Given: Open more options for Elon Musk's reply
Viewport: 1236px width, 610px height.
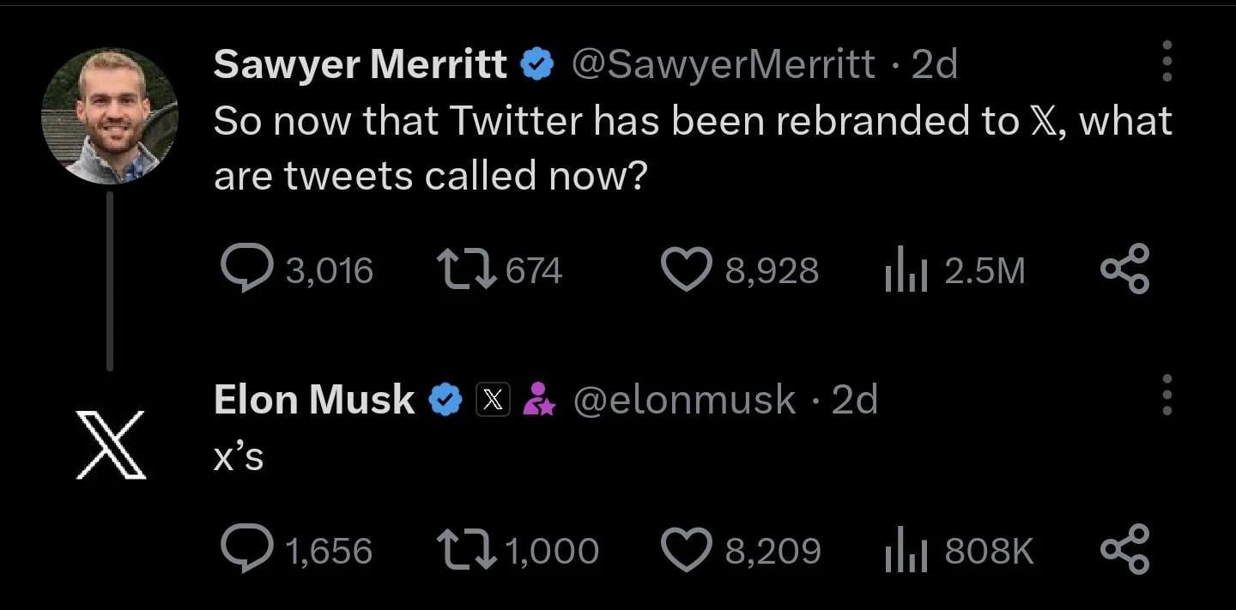Looking at the screenshot, I should (x=1166, y=396).
